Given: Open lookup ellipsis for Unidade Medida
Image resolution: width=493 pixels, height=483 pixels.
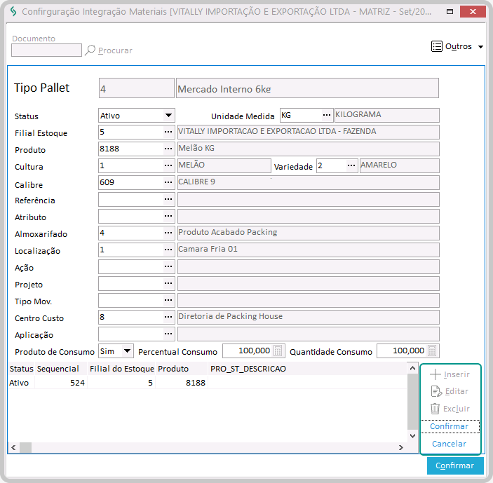Looking at the screenshot, I should (327, 115).
